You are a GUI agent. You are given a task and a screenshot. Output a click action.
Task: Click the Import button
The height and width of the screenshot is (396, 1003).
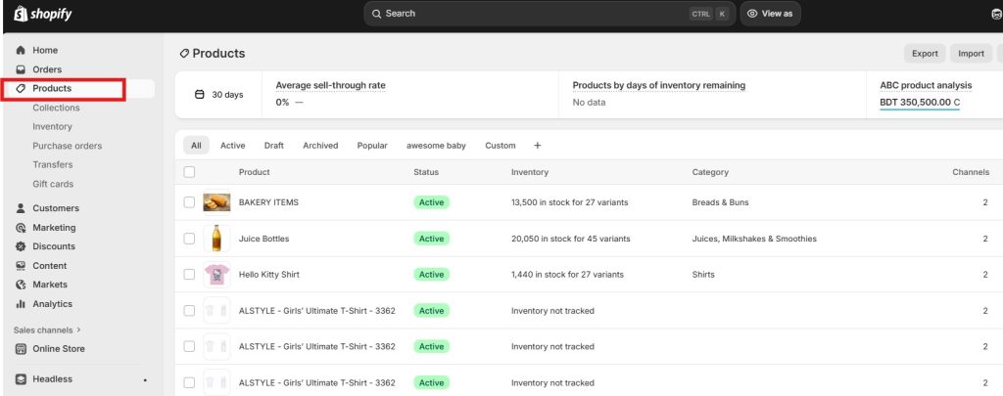pyautogui.click(x=971, y=54)
